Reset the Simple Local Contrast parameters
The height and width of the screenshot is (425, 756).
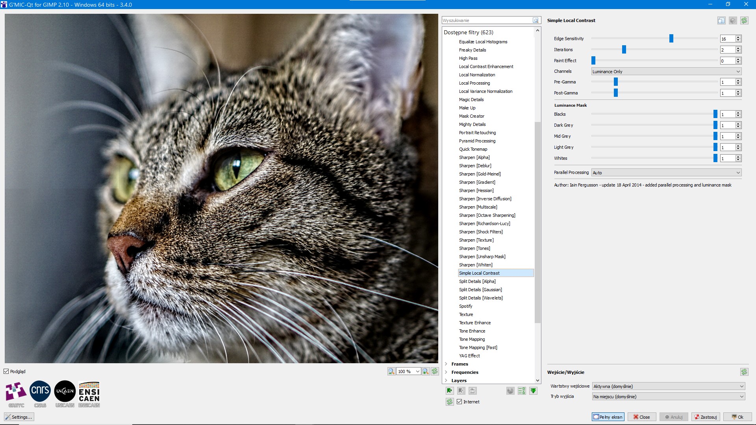pos(744,20)
